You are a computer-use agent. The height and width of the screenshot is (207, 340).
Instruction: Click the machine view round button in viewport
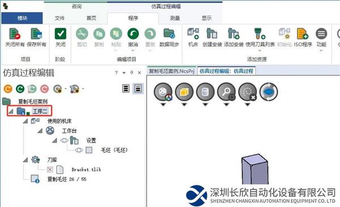click(x=163, y=92)
